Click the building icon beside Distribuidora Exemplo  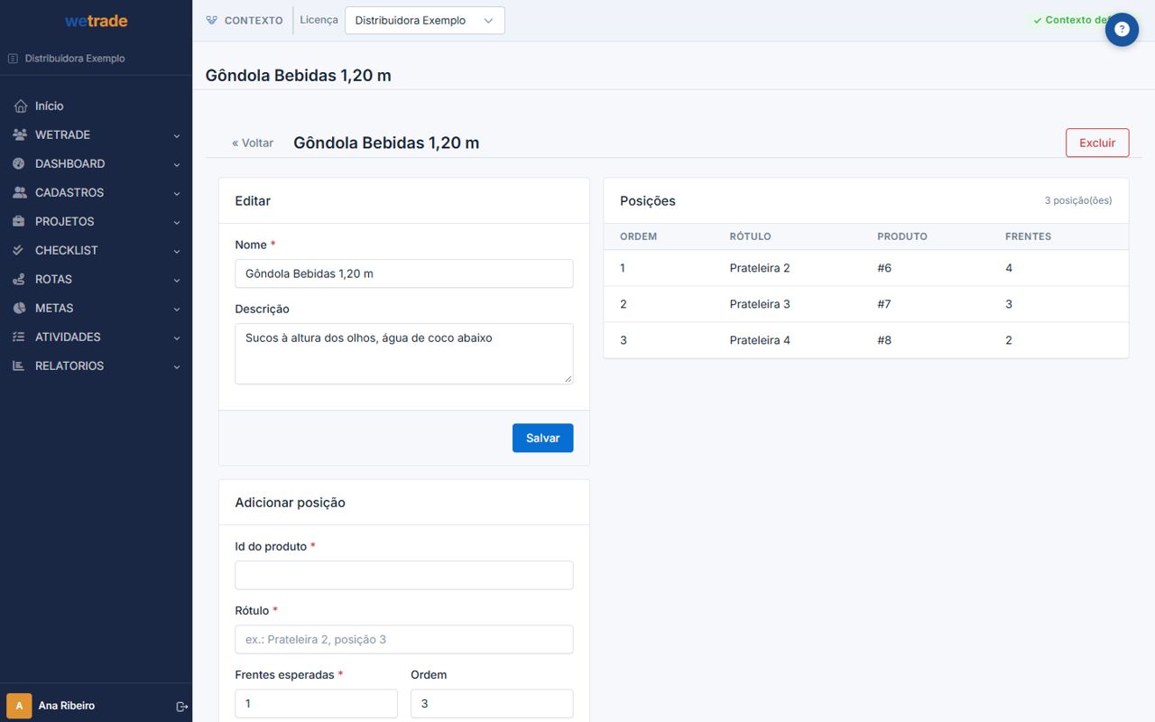tap(13, 59)
